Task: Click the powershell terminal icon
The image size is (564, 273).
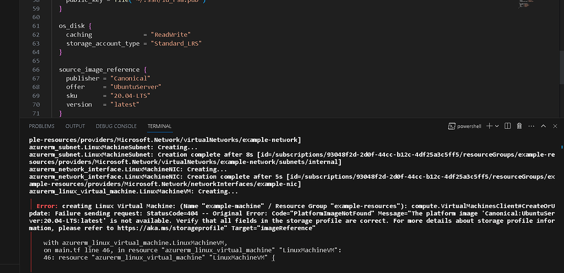Action: pos(451,126)
